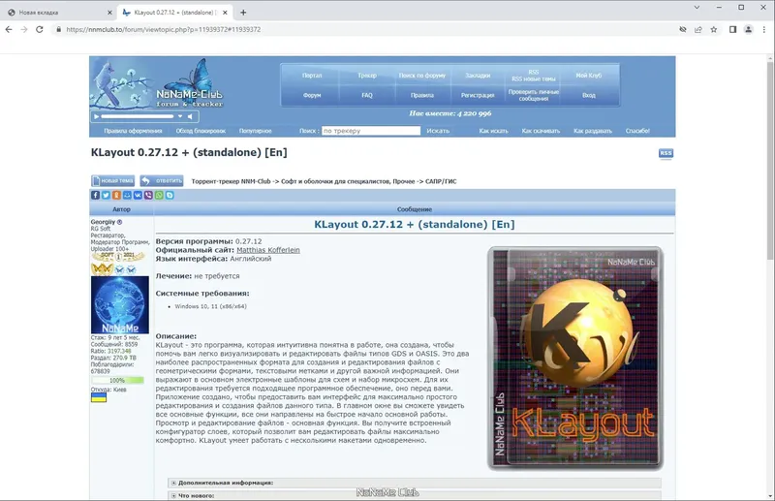Share via WhatsApp icon
The height and width of the screenshot is (501, 775).
click(x=159, y=196)
